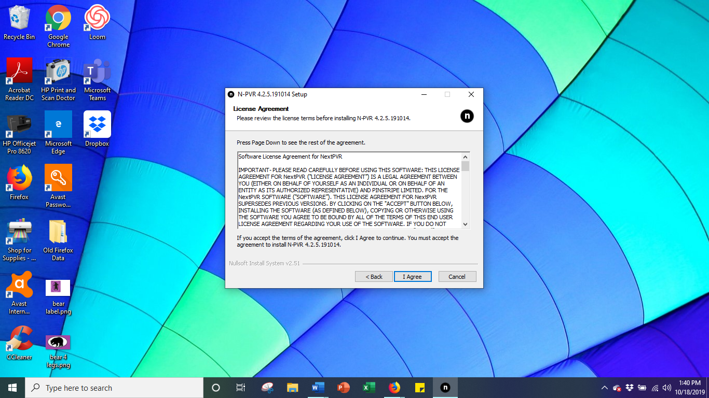Open the Wi-Fi network tray icon
The width and height of the screenshot is (709, 398).
tap(655, 388)
